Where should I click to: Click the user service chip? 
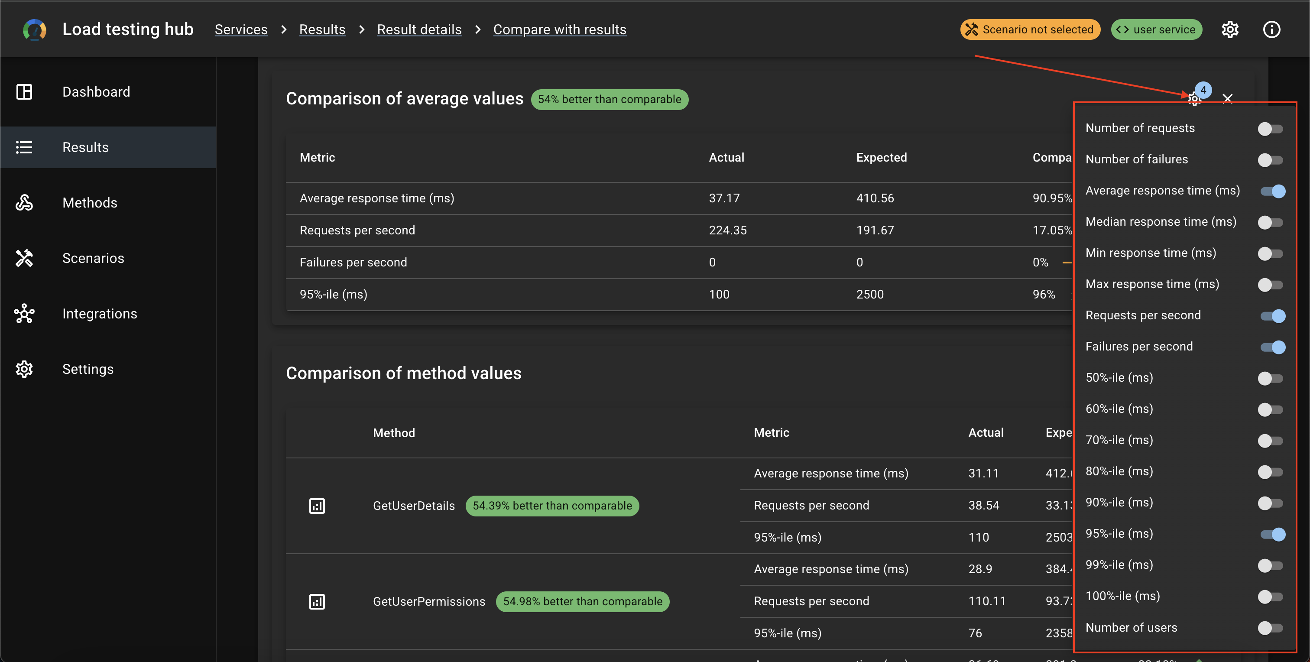coord(1156,29)
